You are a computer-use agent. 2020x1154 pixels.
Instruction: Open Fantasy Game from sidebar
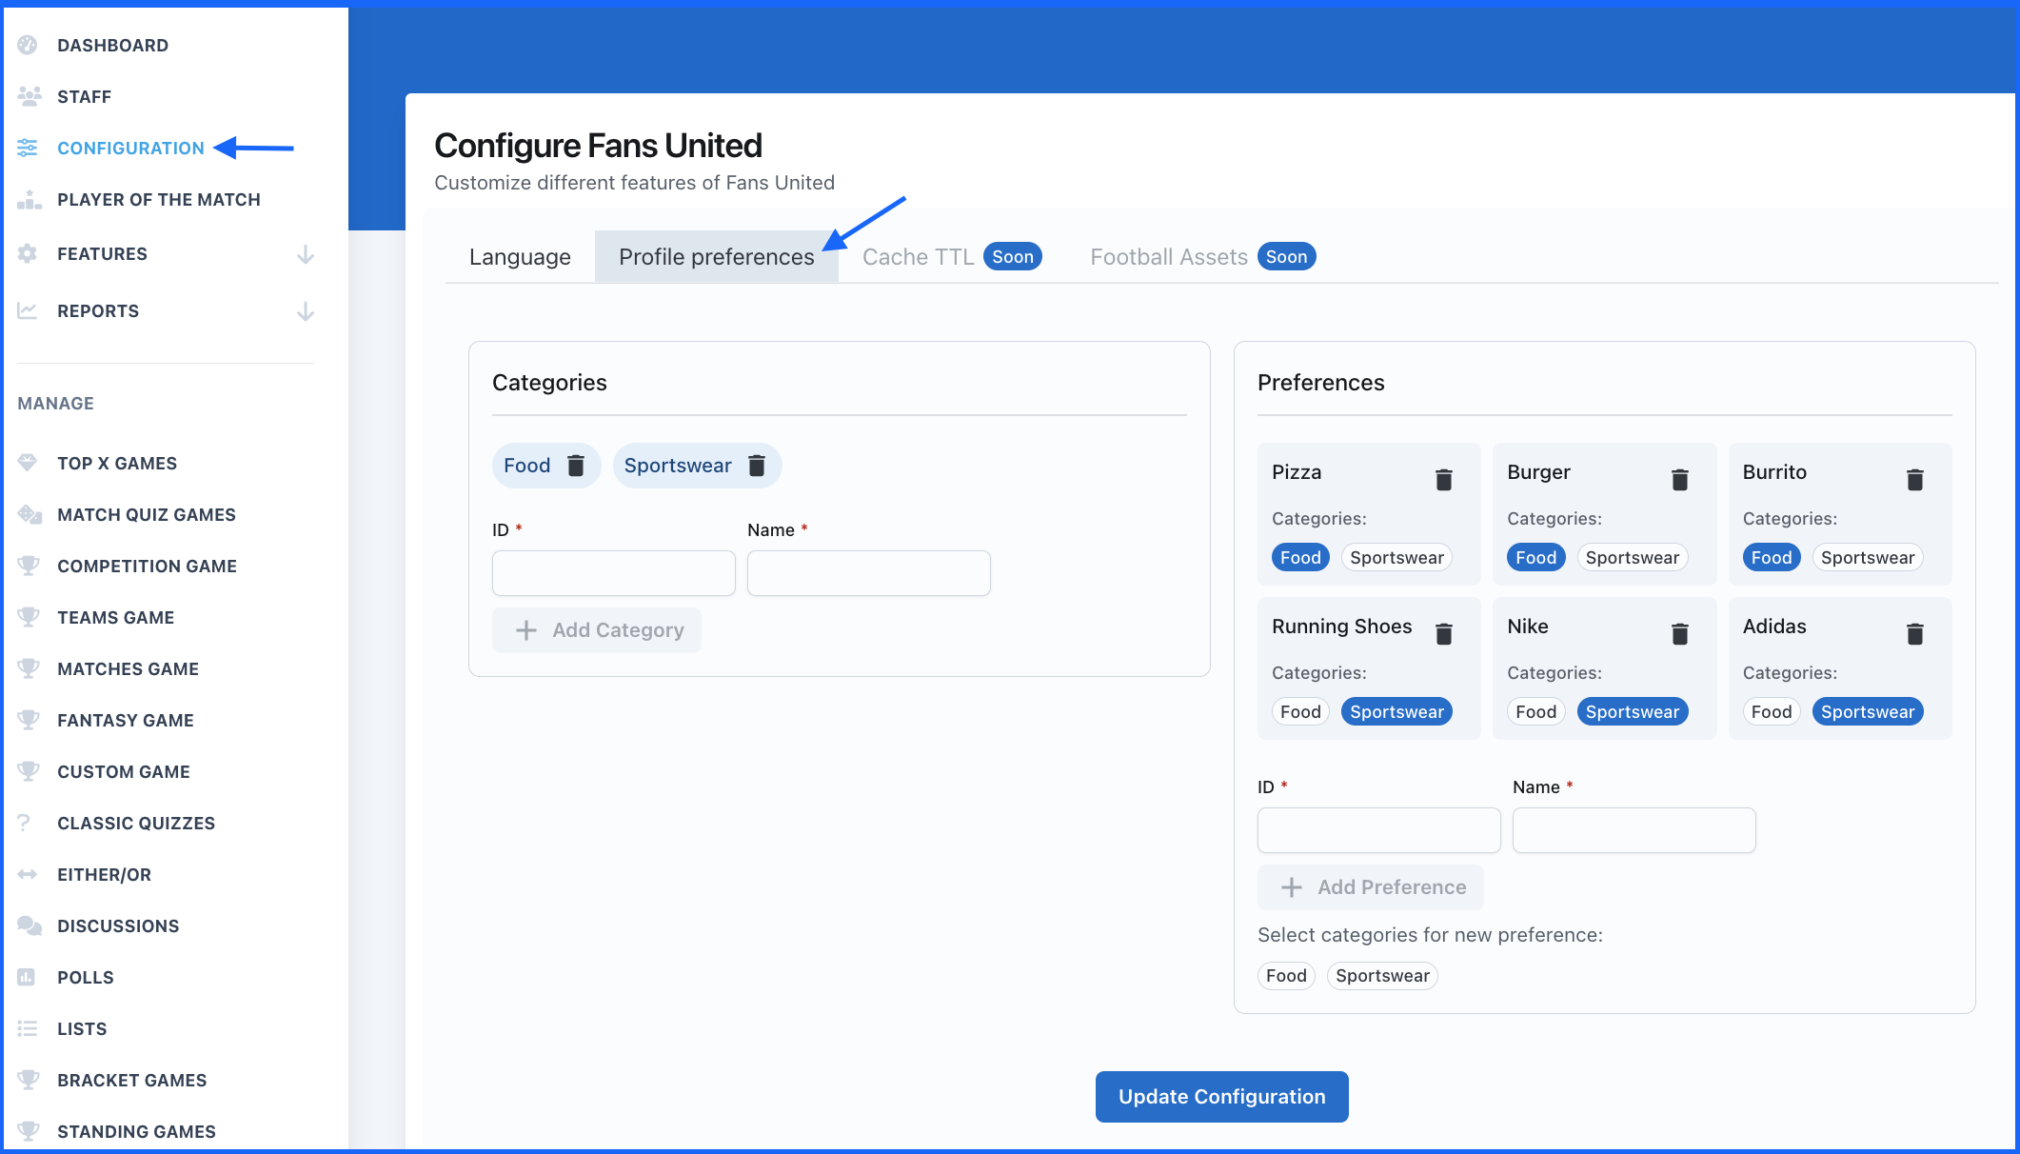point(125,720)
